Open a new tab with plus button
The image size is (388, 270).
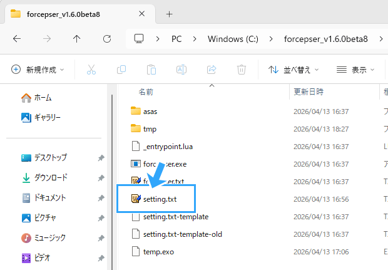[x=169, y=14]
